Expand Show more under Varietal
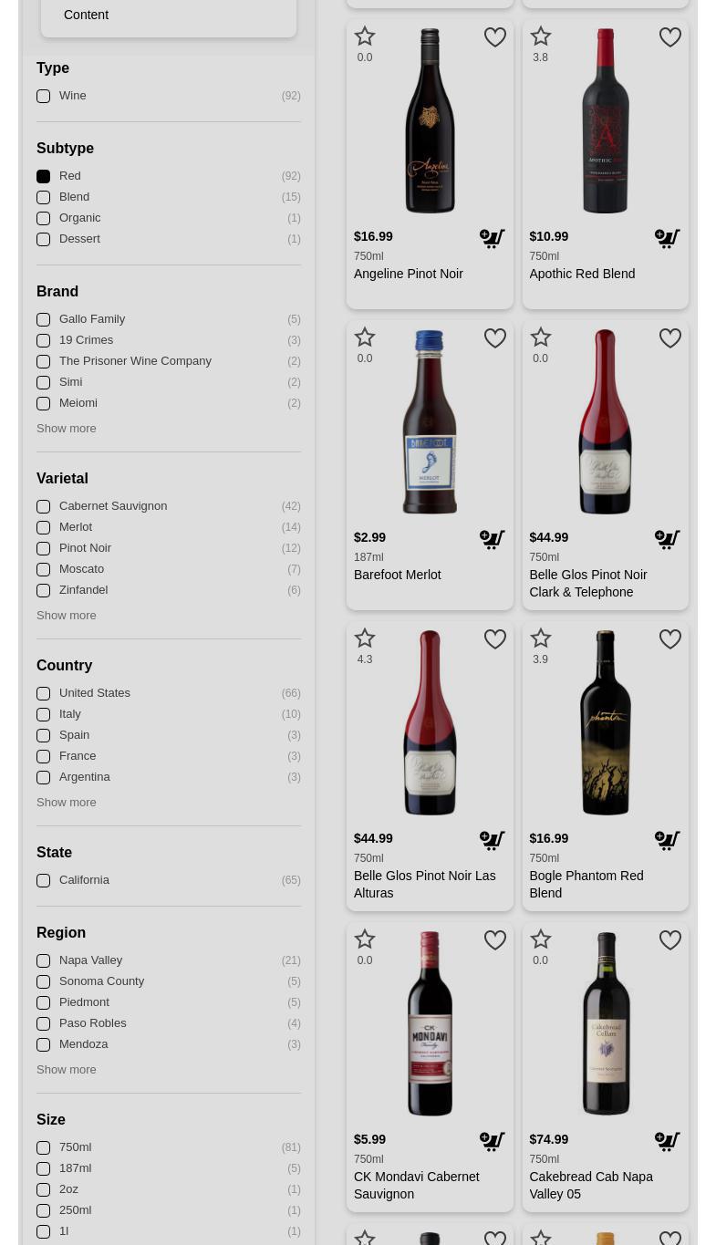 [x=66, y=615]
